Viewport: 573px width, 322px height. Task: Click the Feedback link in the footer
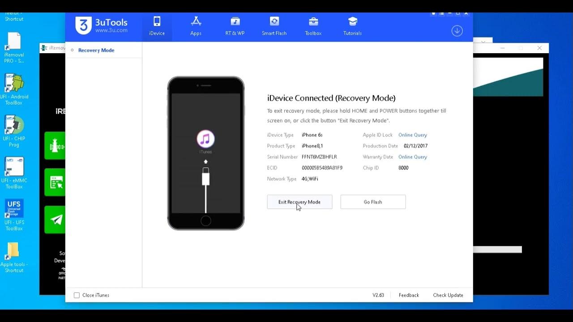pos(409,295)
